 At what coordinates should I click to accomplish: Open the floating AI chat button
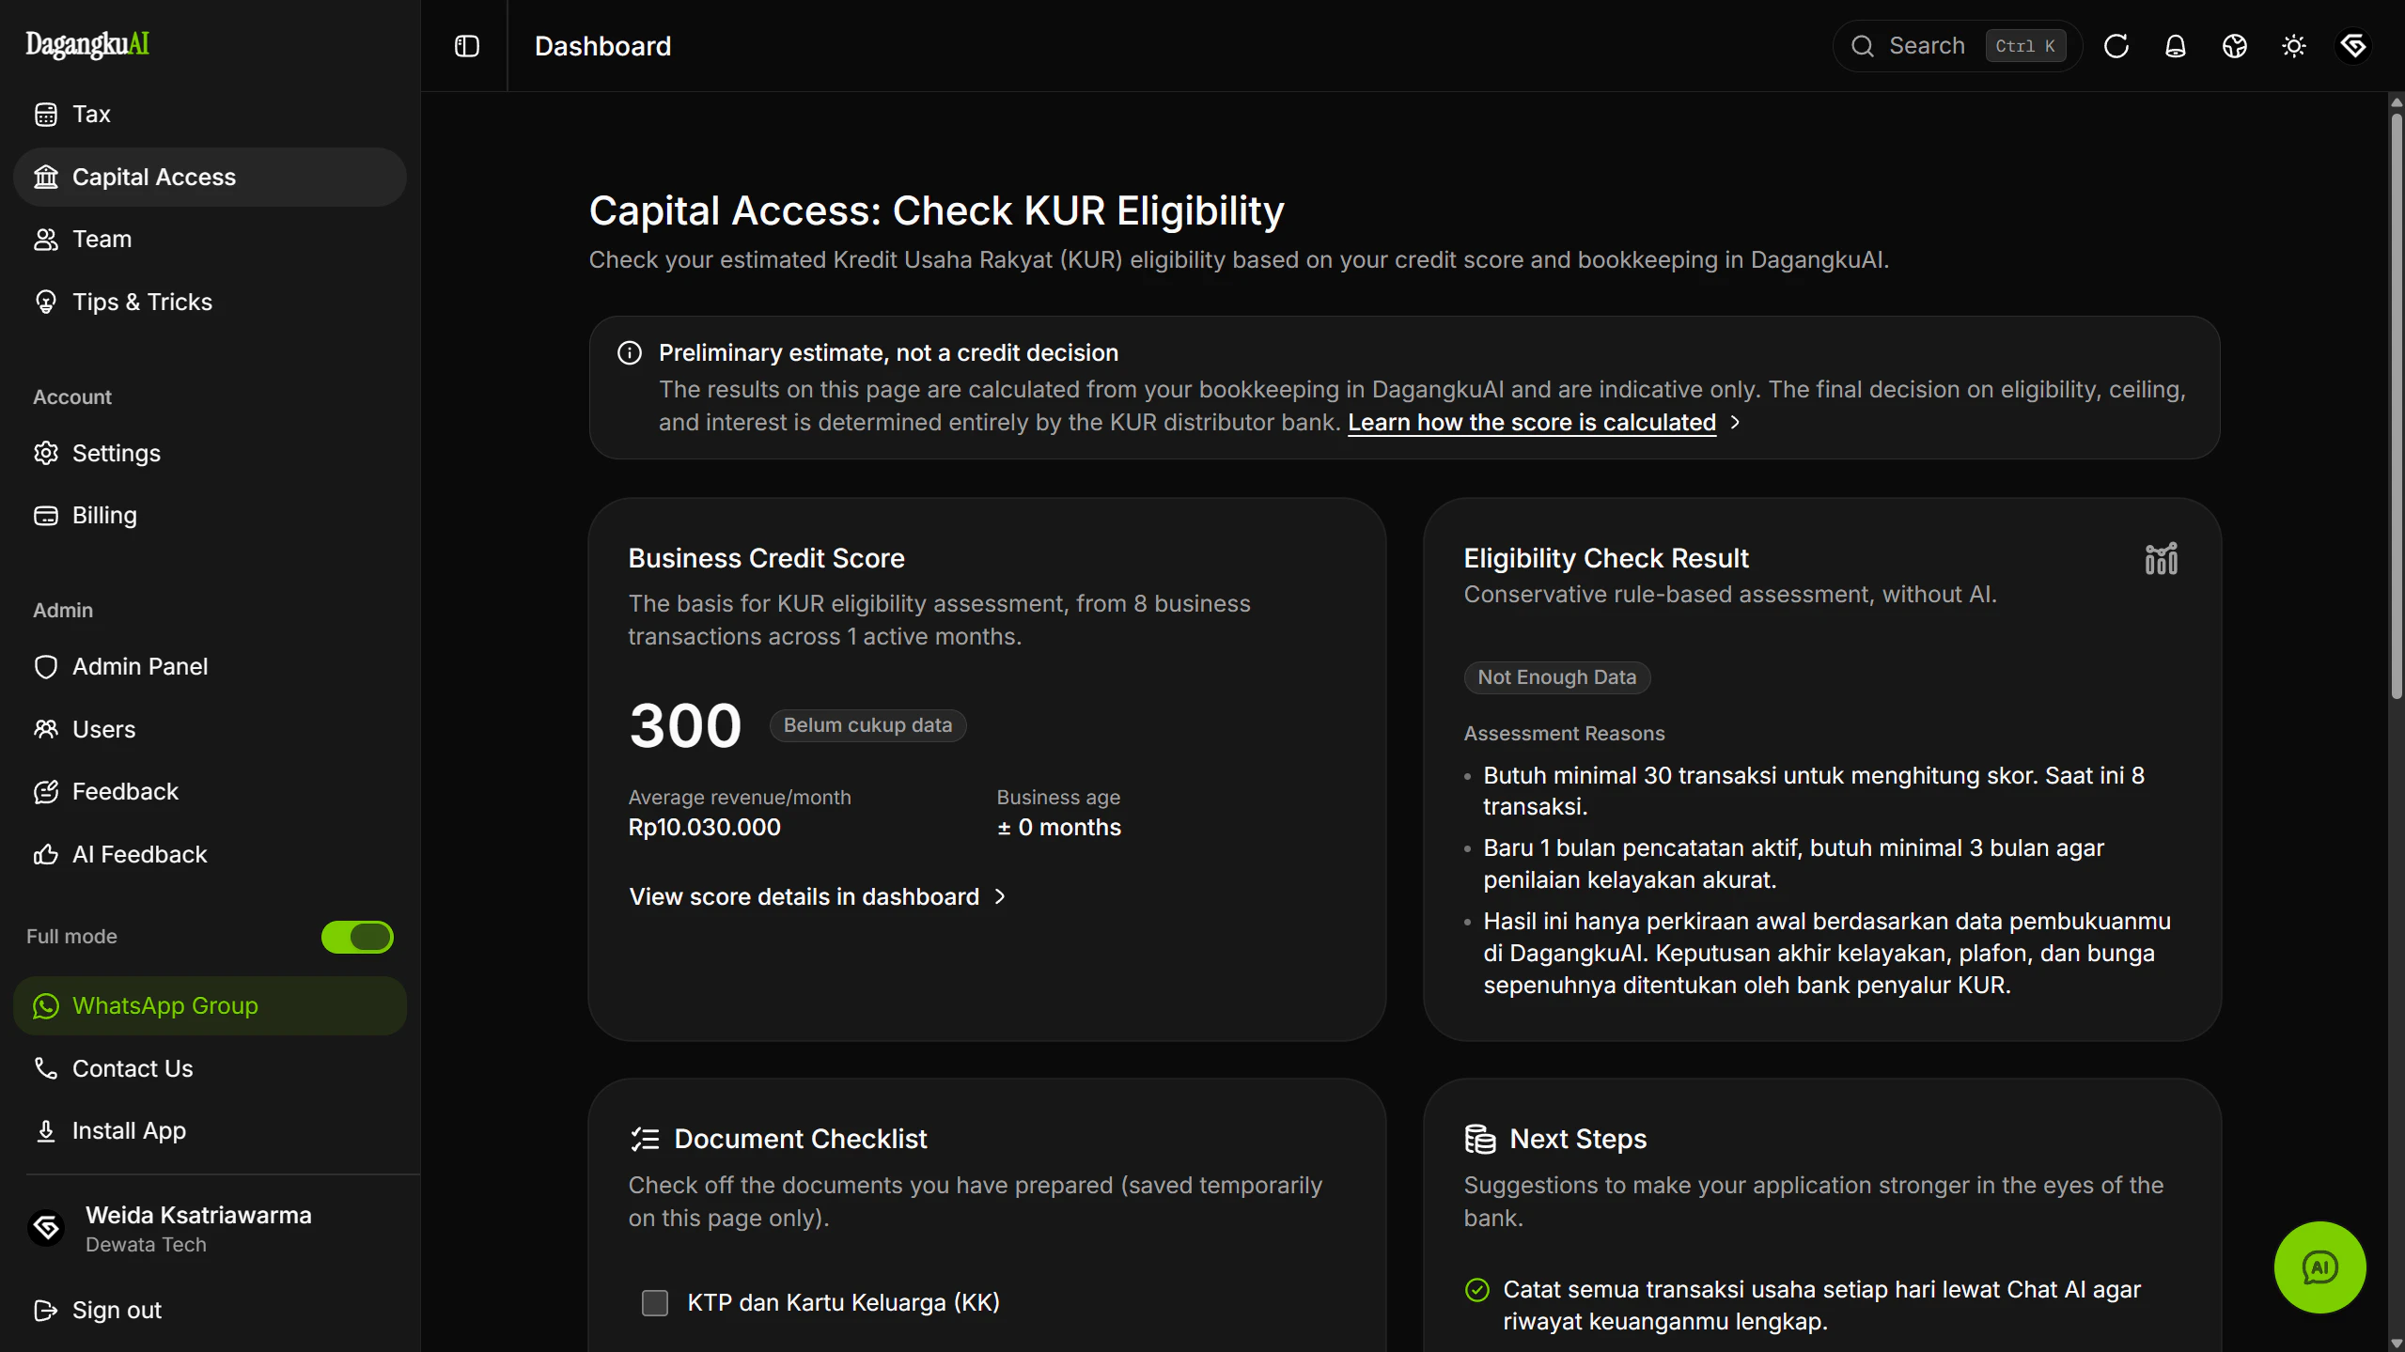point(2320,1267)
